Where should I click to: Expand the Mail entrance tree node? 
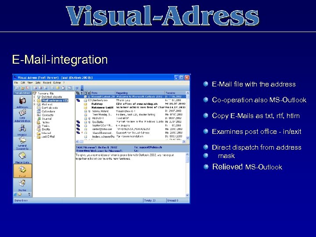point(35,101)
